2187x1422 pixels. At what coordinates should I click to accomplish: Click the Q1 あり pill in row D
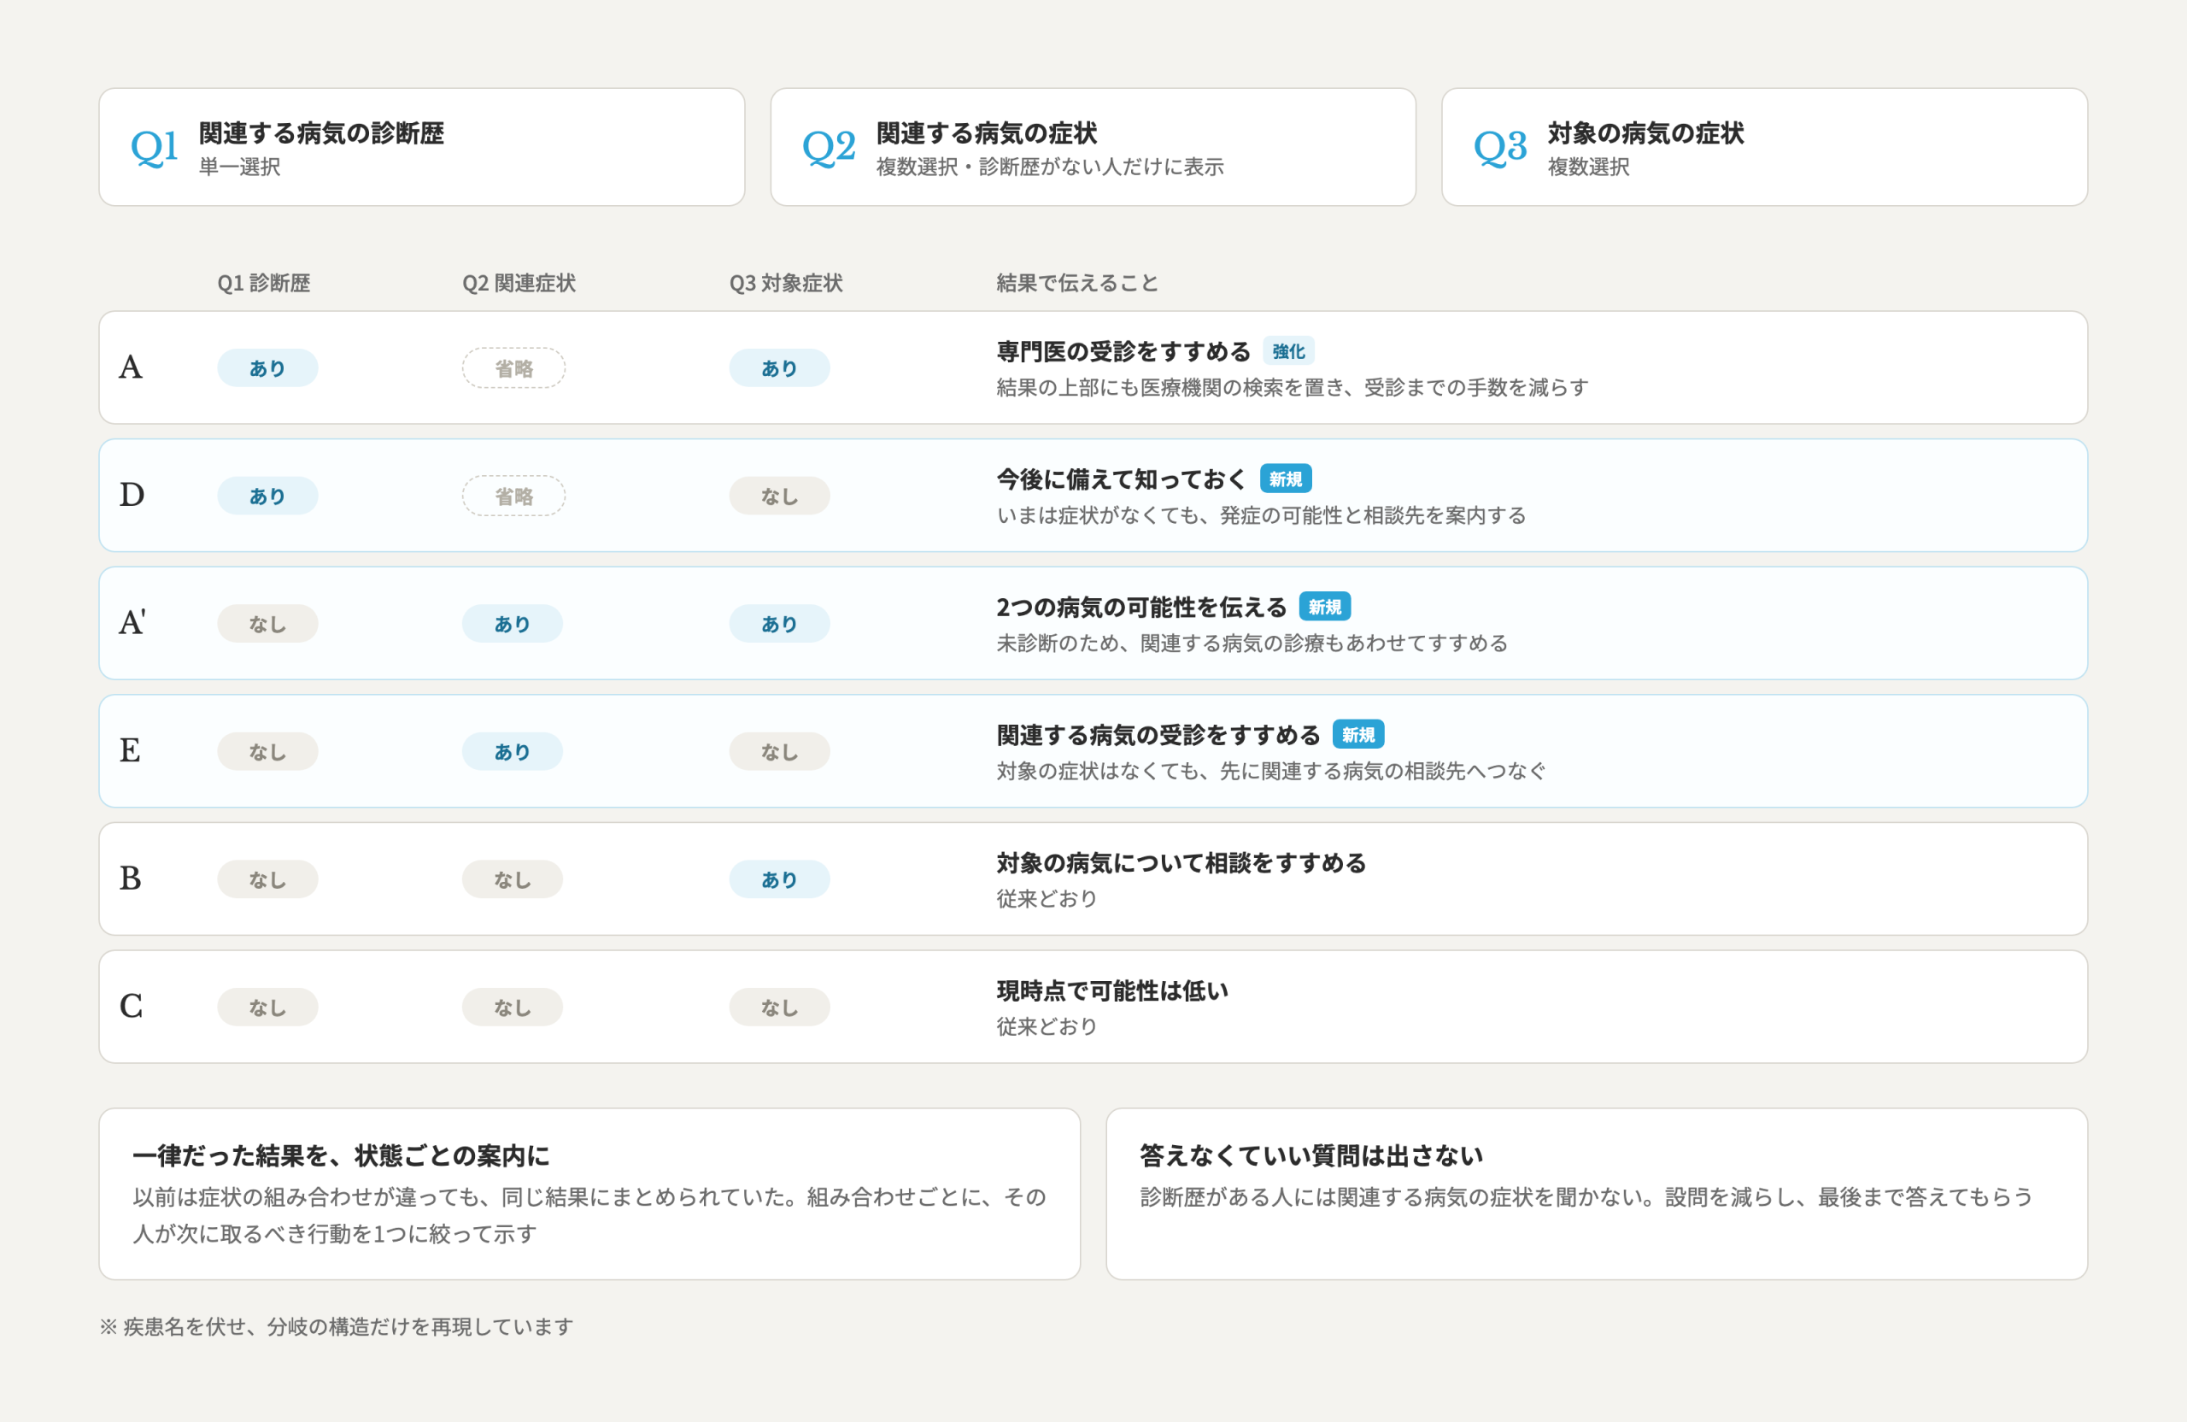(267, 496)
